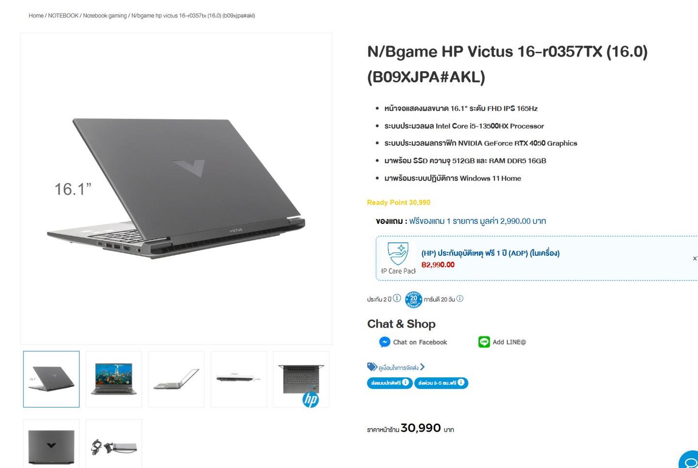Open info icon next to 2-year warranty
Screen dimensions: 698x468
397,298
